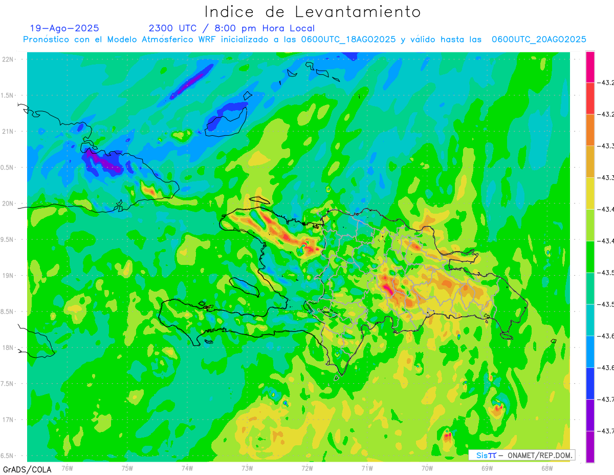This screenshot has height=475, width=614.
Task: Click the violet swatch above the bottom one
Action: tap(590, 416)
